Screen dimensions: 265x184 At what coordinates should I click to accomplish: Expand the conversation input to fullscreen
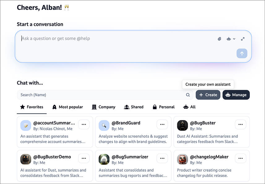click(x=243, y=39)
